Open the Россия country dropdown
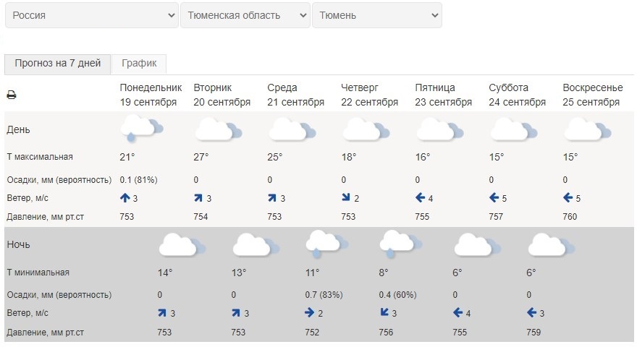The image size is (637, 347). pyautogui.click(x=91, y=15)
